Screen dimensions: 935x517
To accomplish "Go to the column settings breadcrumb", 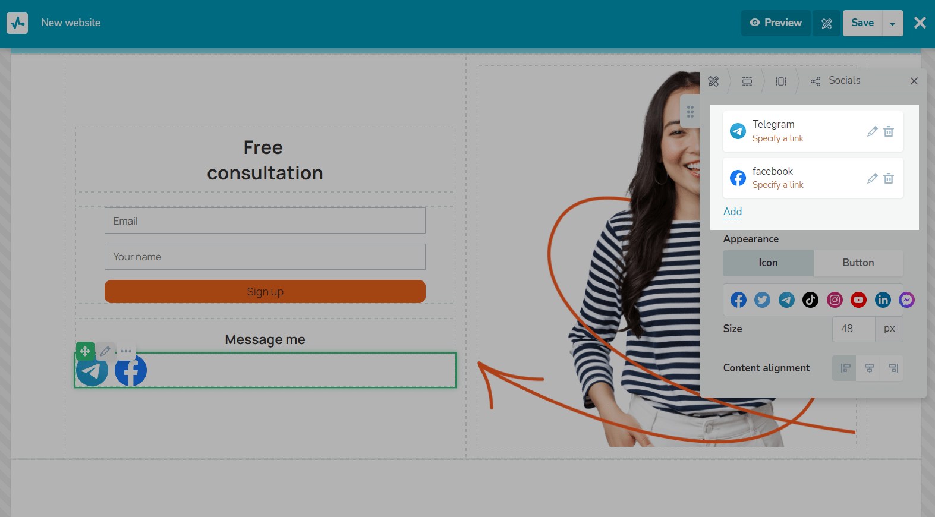I will pos(781,81).
